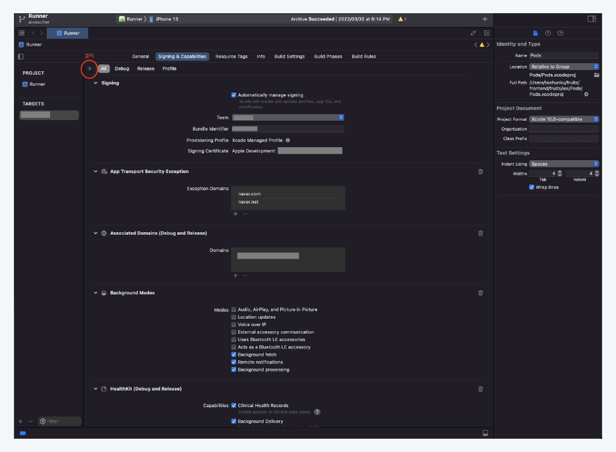Toggle debug area icon at bottom right

tap(485, 433)
